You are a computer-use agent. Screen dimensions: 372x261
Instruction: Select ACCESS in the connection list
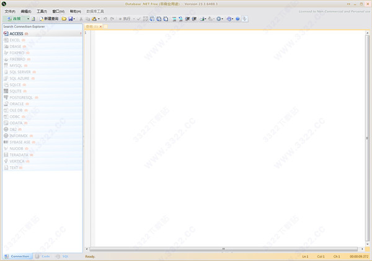pyautogui.click(x=42, y=33)
